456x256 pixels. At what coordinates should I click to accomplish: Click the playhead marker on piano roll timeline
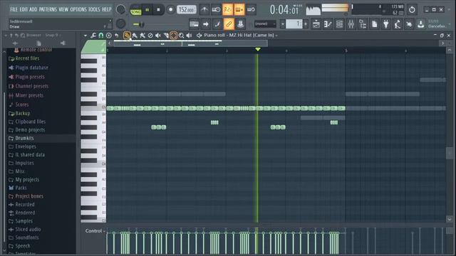click(258, 50)
